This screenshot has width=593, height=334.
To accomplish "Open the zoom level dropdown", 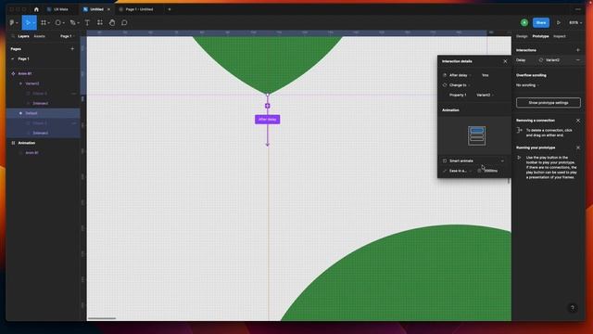I will pyautogui.click(x=575, y=22).
